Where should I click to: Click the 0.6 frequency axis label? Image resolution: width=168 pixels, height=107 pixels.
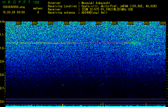click(2, 102)
